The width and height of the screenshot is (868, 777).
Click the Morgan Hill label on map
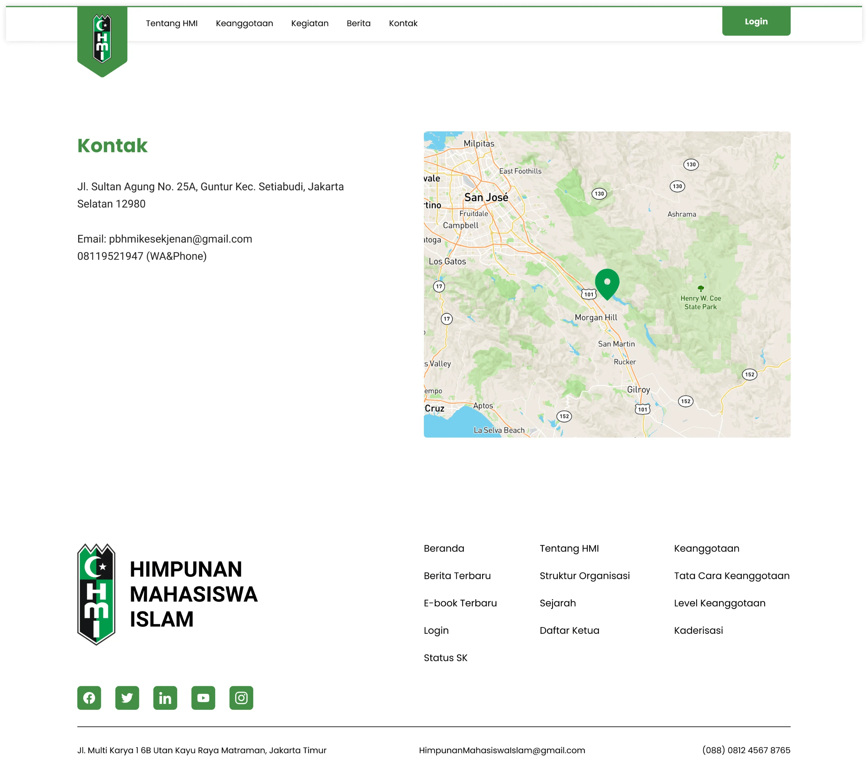[x=596, y=317]
